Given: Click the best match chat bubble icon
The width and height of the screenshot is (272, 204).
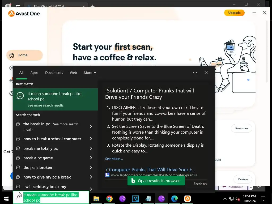Looking at the screenshot, I should [x=20, y=96].
